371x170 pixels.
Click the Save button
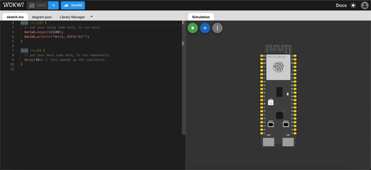pyautogui.click(x=38, y=5)
